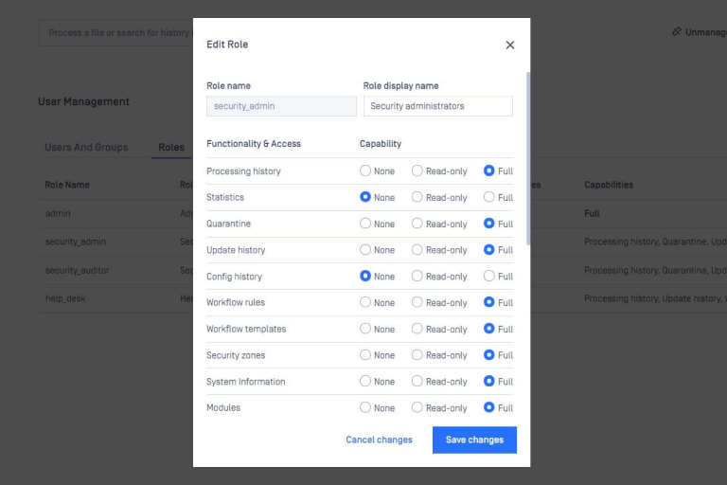This screenshot has width=727, height=485.
Task: Select None for Workflow templates
Action: 365,329
